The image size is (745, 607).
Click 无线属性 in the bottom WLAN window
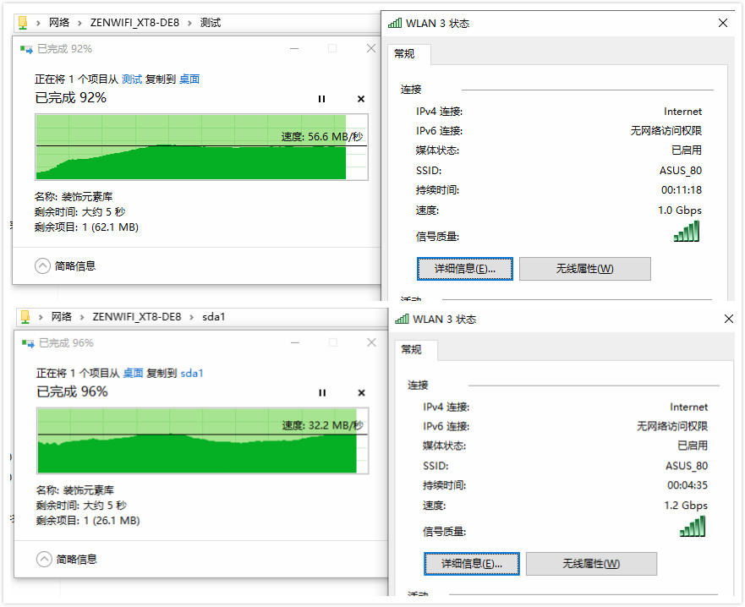click(590, 563)
